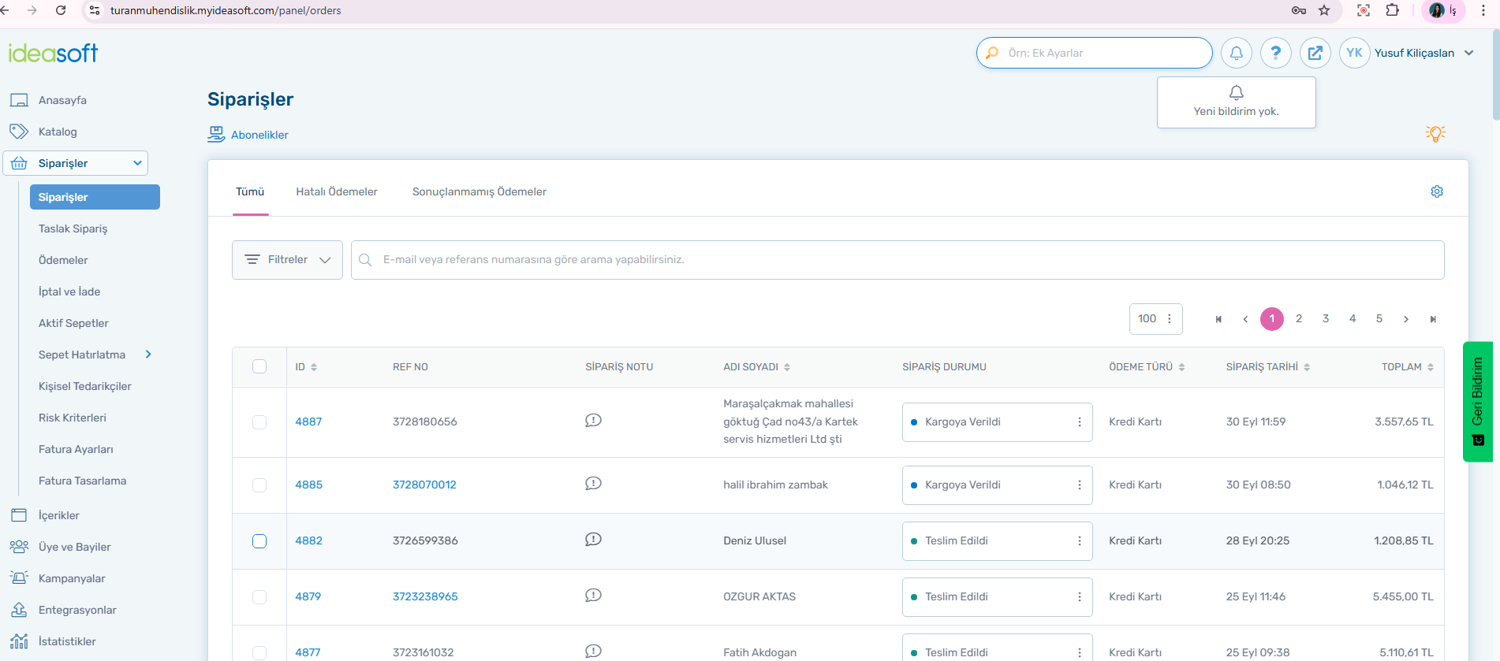
Task: Click the browser bookmark star icon
Action: [1324, 10]
